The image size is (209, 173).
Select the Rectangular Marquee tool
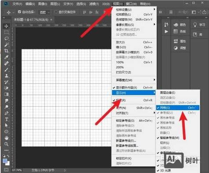point(6,32)
